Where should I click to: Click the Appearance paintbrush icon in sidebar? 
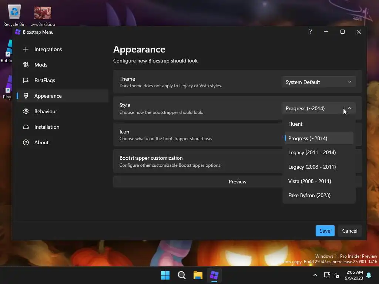pyautogui.click(x=26, y=96)
